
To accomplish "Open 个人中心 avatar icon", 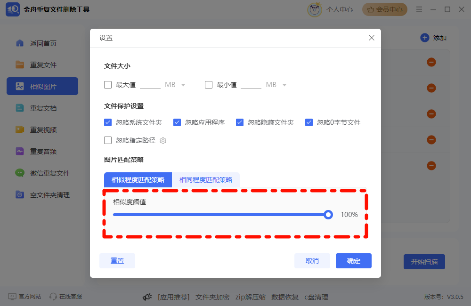I will tap(315, 9).
